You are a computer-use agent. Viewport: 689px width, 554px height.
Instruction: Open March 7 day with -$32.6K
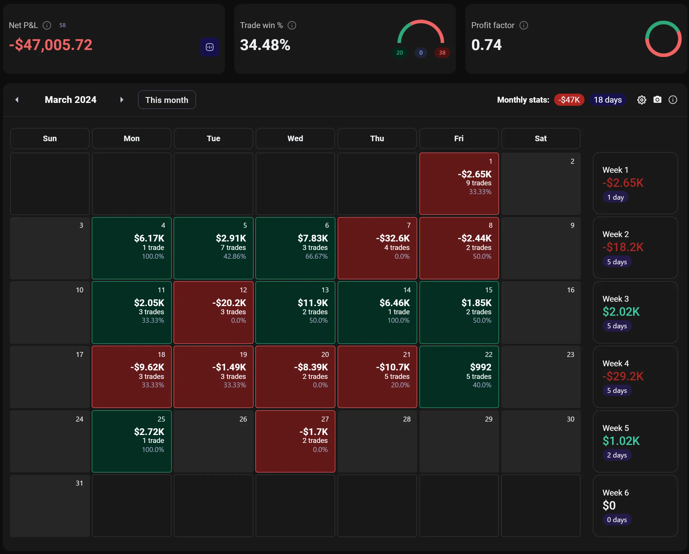coord(377,248)
